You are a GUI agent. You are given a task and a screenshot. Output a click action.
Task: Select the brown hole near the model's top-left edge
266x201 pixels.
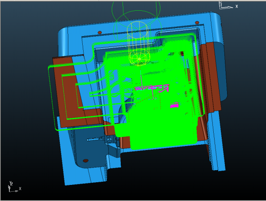tap(100, 32)
